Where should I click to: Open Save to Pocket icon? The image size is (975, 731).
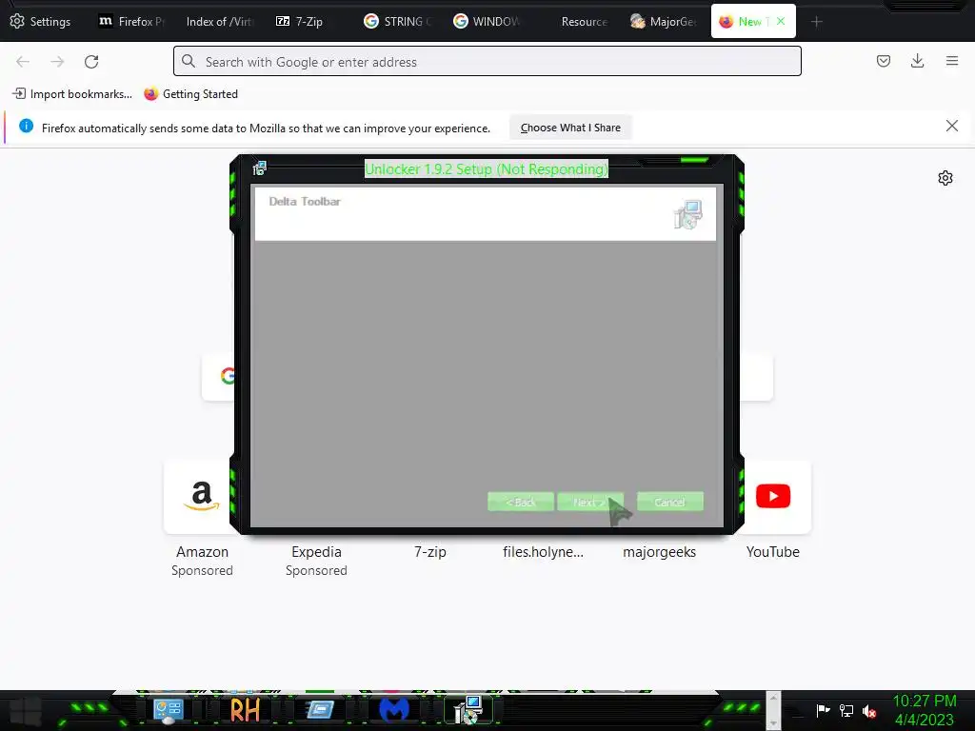(883, 61)
